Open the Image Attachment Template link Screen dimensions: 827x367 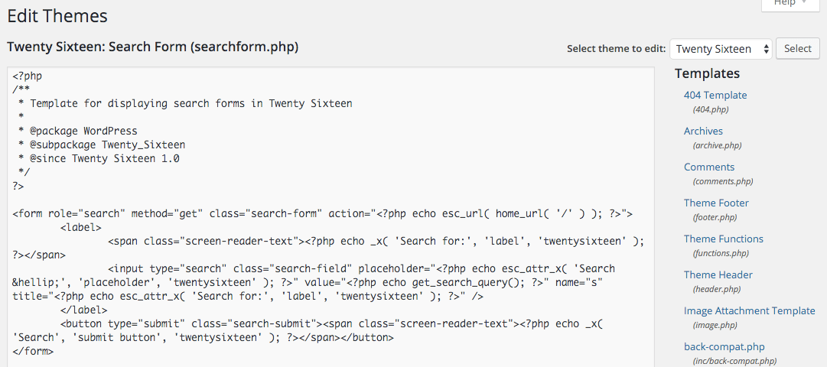(750, 311)
